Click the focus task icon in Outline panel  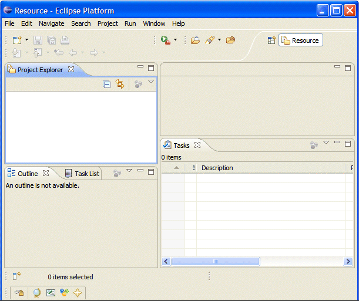pyautogui.click(x=117, y=174)
